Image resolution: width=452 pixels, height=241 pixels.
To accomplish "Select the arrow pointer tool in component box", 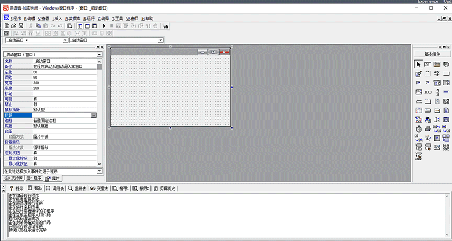I will coord(418,65).
